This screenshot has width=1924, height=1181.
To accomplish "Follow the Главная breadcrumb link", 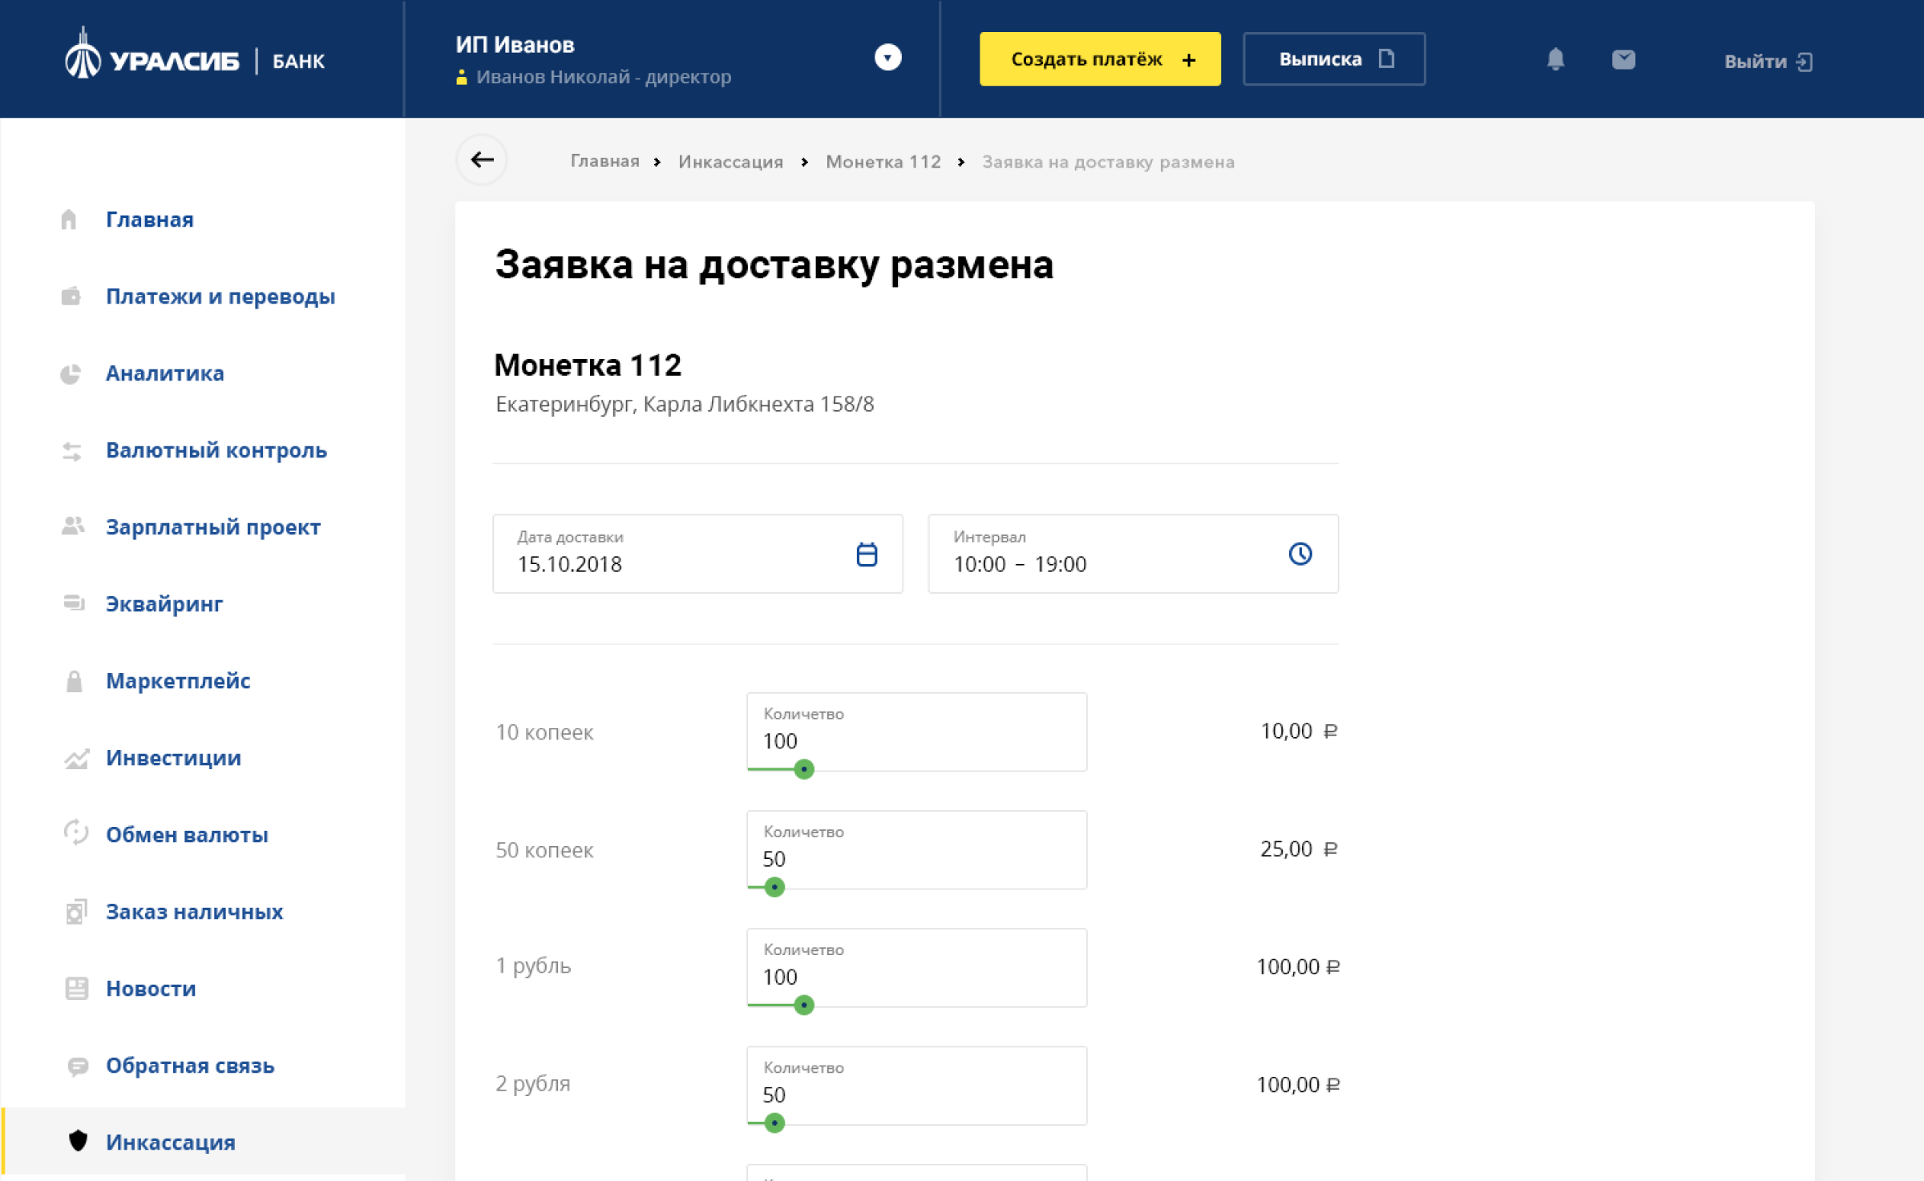I will 604,161.
